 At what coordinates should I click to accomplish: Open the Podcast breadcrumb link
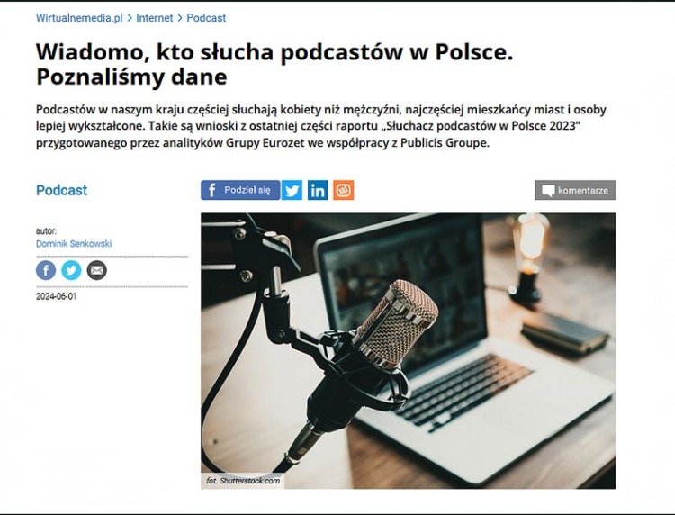(206, 18)
